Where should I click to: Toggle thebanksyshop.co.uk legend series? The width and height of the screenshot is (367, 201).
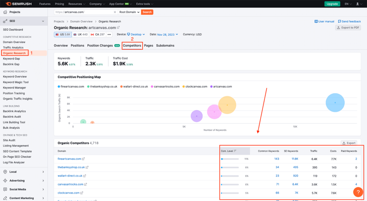coord(102,87)
